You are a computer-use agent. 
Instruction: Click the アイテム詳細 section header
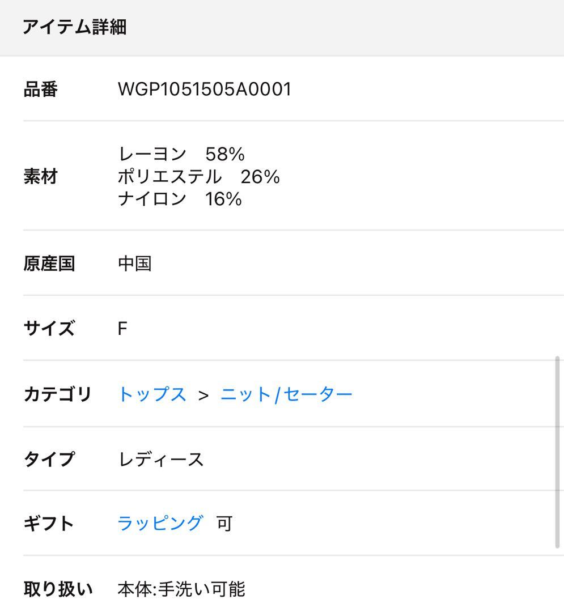click(74, 27)
